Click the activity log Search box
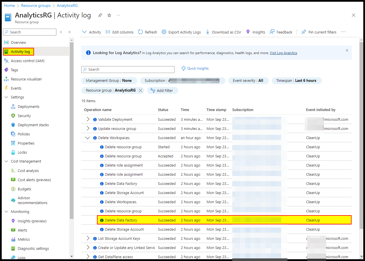This screenshot has width=365, height=261. pyautogui.click(x=128, y=69)
